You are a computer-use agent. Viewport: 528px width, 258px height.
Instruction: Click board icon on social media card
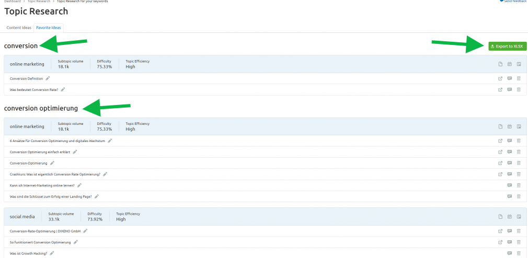click(519, 216)
